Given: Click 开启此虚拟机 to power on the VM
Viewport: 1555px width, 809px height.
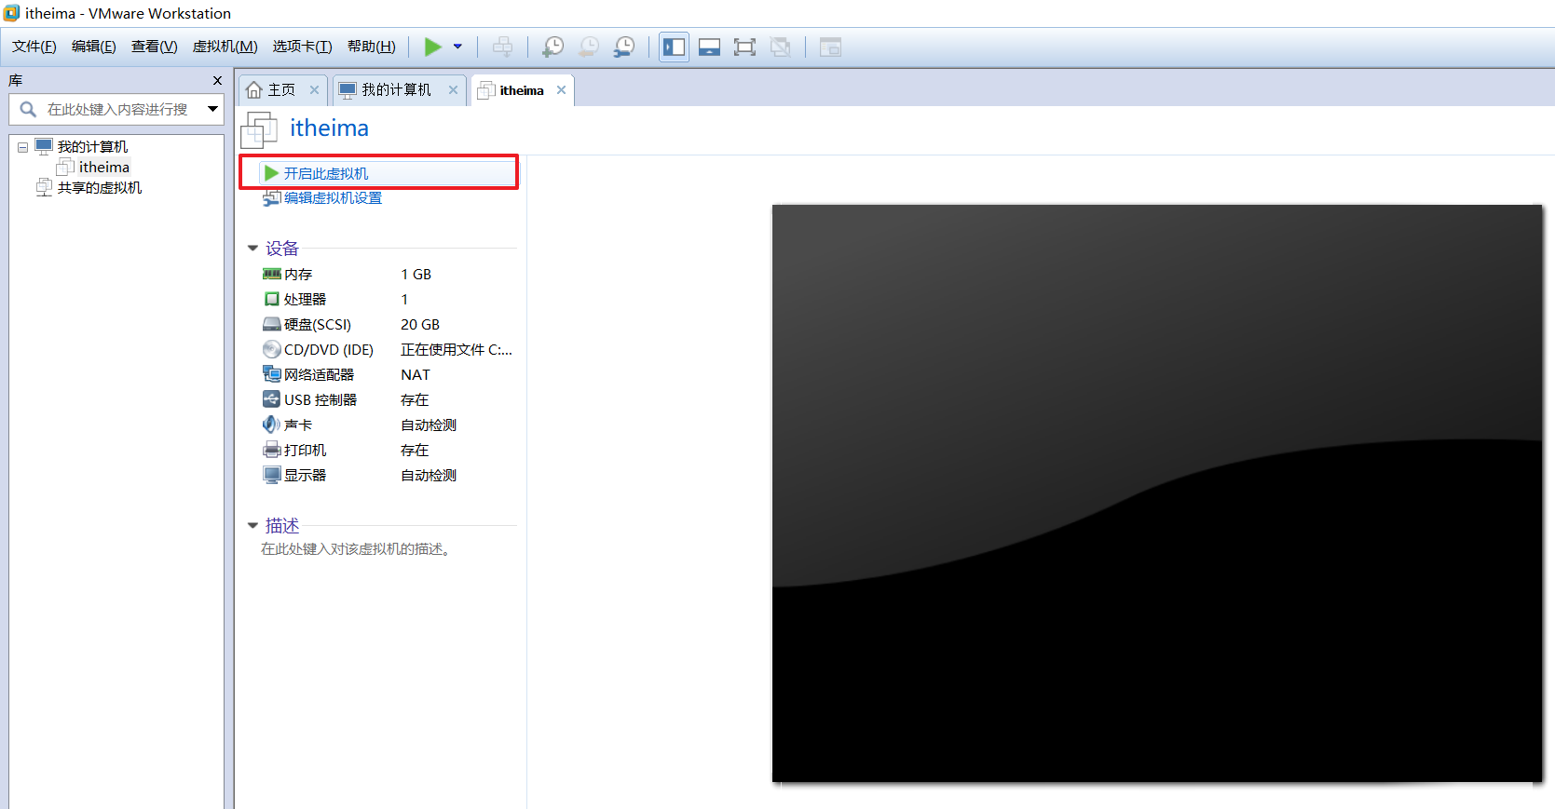Looking at the screenshot, I should [325, 174].
